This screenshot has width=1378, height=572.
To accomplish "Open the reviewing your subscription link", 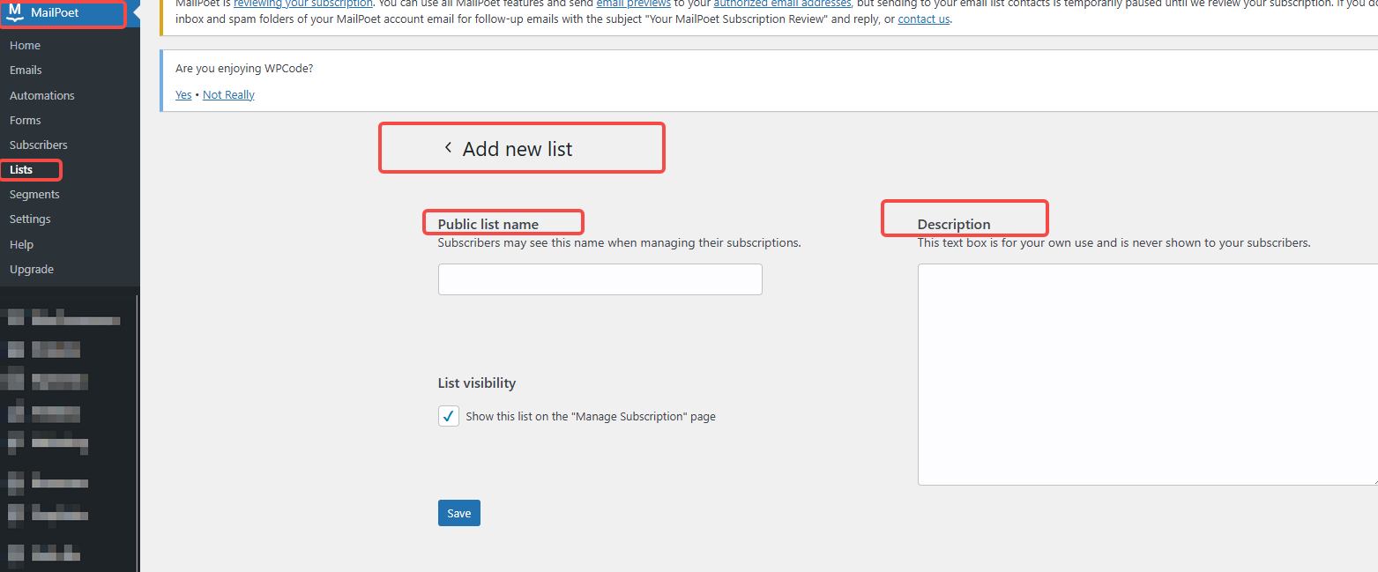I will [x=303, y=4].
